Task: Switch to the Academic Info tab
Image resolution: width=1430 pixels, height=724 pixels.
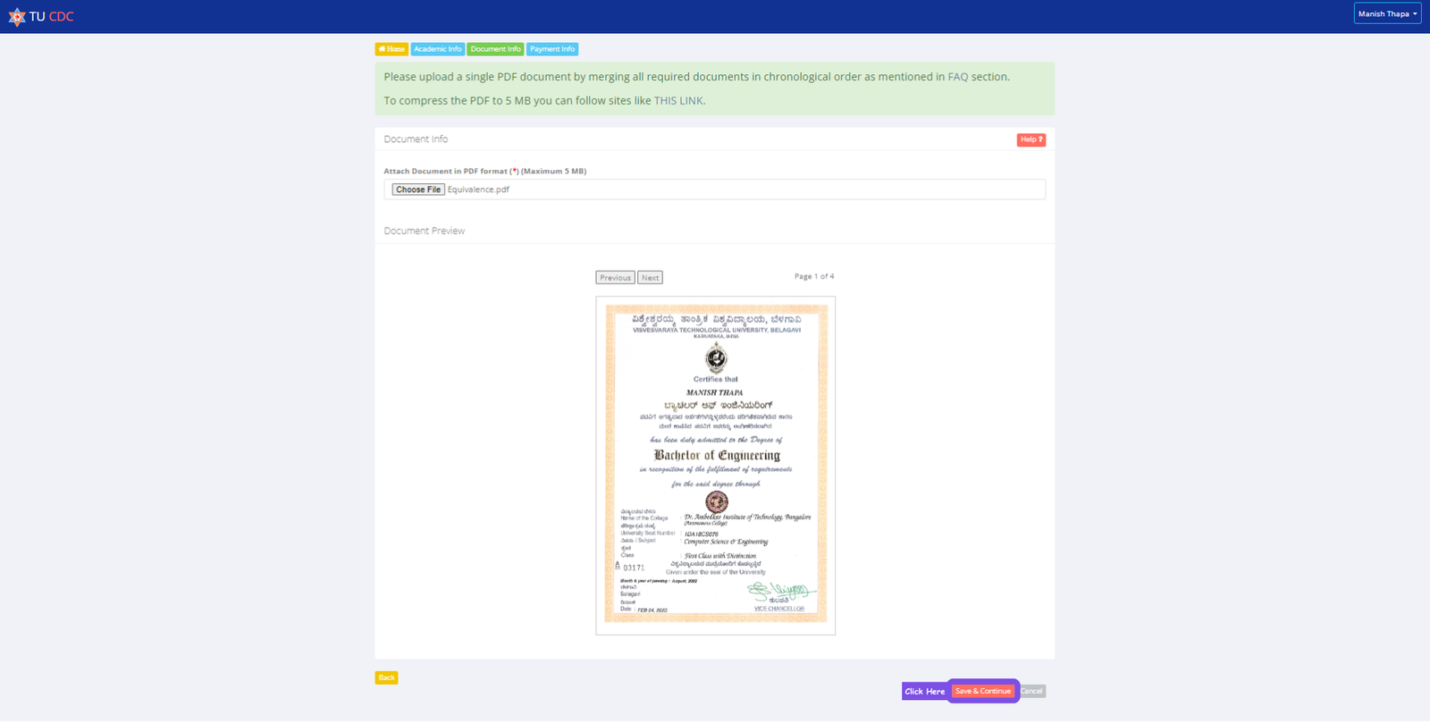Action: (x=438, y=49)
